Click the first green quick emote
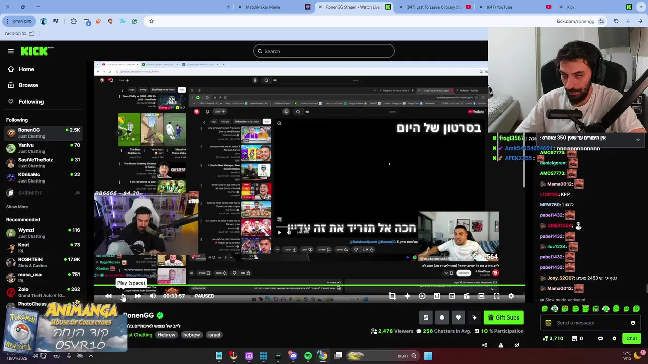Screen dimensions: 648x364 click(x=545, y=309)
